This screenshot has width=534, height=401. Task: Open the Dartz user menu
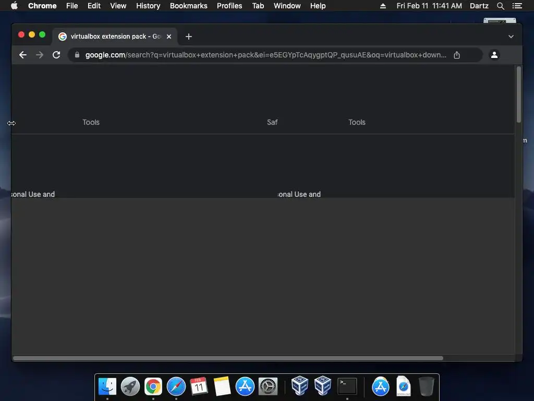(x=479, y=6)
